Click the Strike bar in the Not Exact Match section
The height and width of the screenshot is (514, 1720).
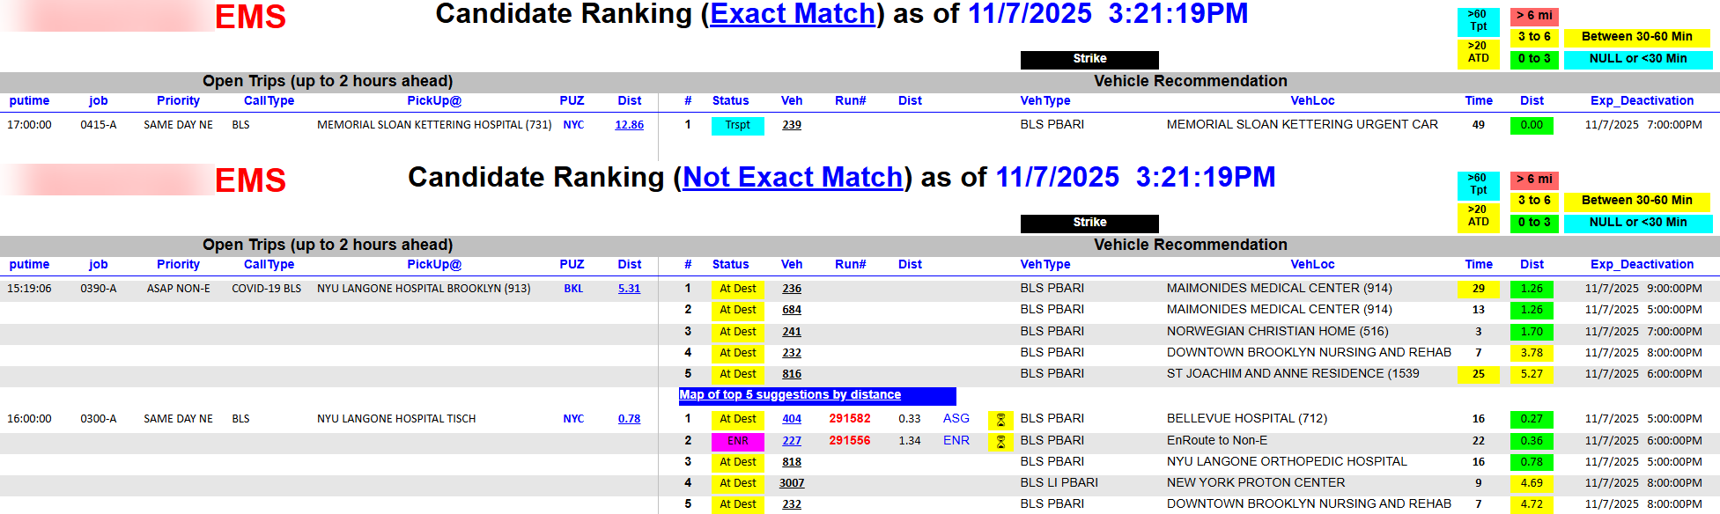[x=1089, y=223]
